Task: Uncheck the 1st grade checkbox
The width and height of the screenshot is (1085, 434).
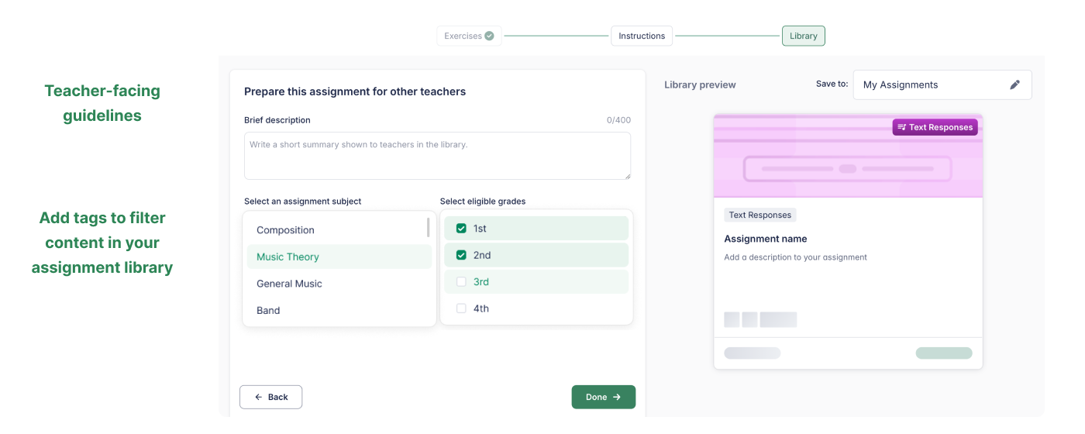Action: (461, 229)
